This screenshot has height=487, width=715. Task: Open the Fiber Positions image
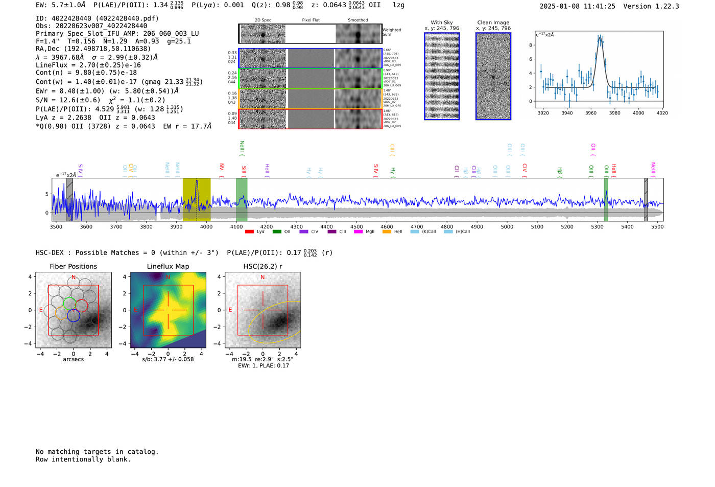(74, 310)
